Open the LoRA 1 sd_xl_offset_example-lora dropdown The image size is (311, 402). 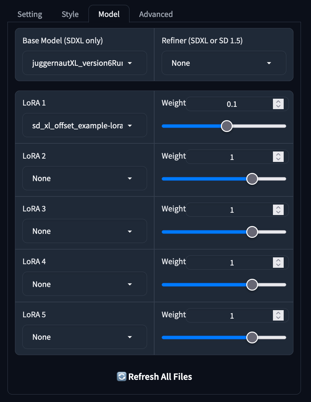tap(85, 125)
